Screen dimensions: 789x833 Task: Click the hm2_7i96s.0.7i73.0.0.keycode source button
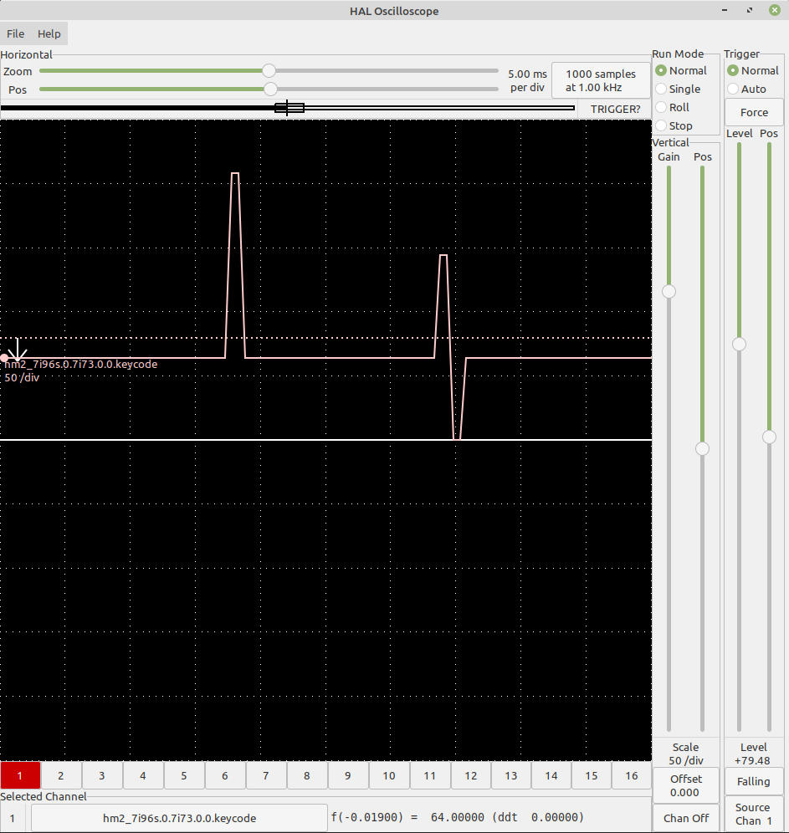pos(180,818)
